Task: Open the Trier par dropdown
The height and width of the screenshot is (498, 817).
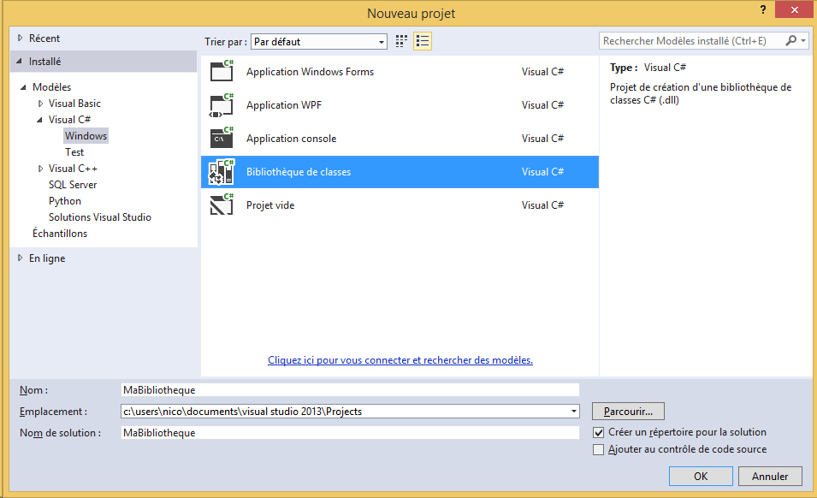Action: tap(319, 42)
